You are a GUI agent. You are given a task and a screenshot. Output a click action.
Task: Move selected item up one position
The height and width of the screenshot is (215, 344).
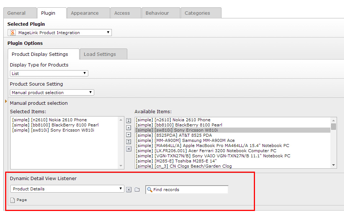coord(128,128)
